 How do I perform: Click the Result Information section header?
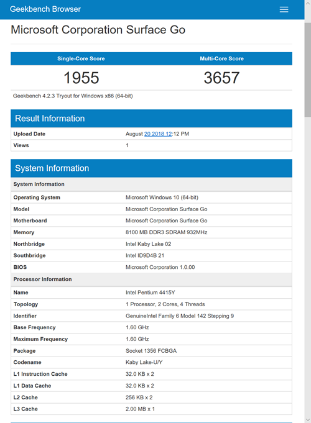151,119
